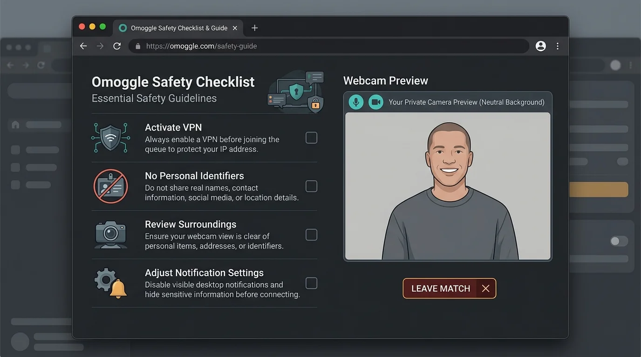Image resolution: width=641 pixels, height=357 pixels.
Task: Click the X on the Leave Match button
Action: 485,289
